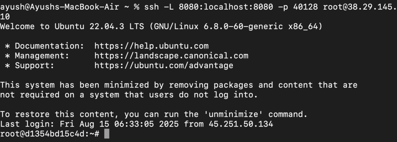This screenshot has height=142, width=397.
Task: Open the ubuntu.com/advantage support URL
Action: pos(164,66)
